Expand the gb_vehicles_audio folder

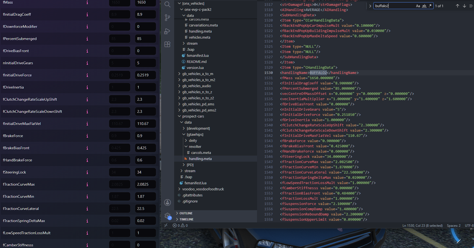click(x=197, y=86)
